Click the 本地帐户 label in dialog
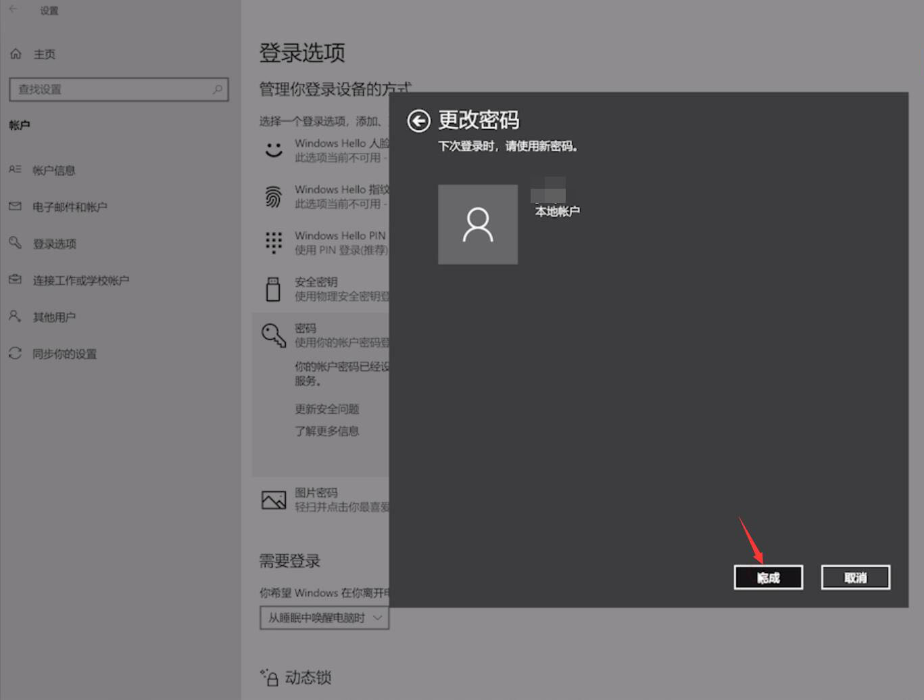Viewport: 924px width, 700px height. point(558,212)
